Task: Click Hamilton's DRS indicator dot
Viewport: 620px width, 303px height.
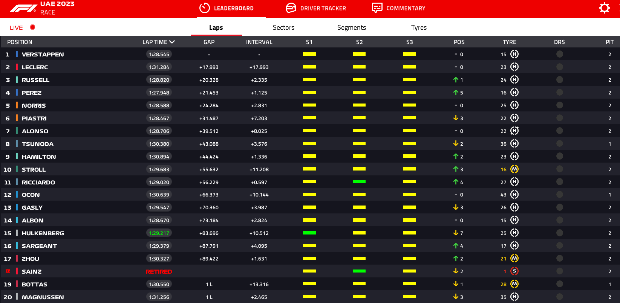Action: coord(560,157)
